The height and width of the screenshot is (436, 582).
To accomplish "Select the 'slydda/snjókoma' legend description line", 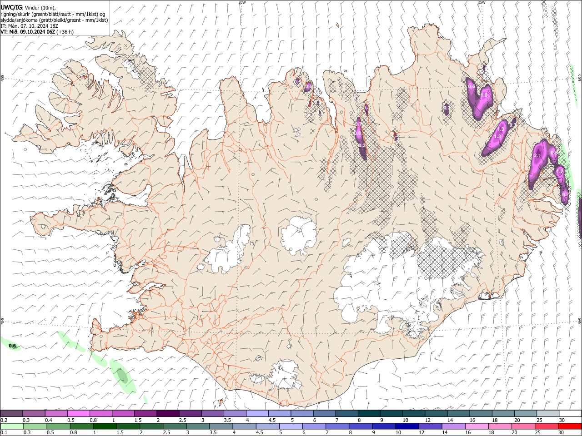I will (54, 20).
